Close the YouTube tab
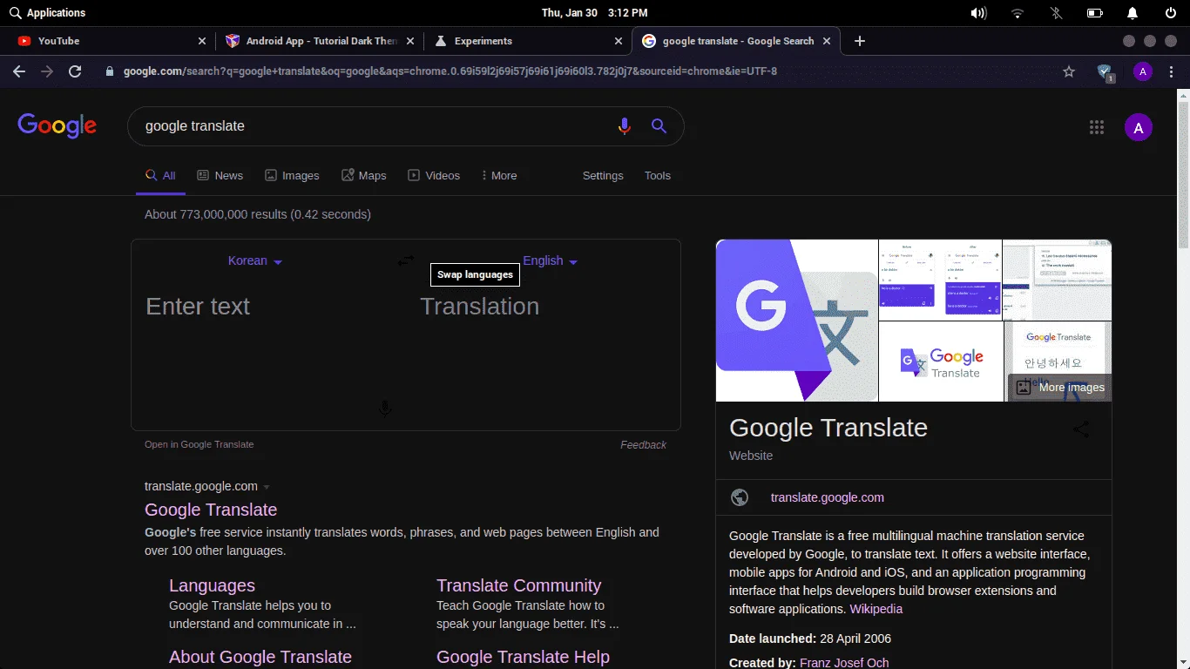The width and height of the screenshot is (1190, 669). click(x=202, y=41)
